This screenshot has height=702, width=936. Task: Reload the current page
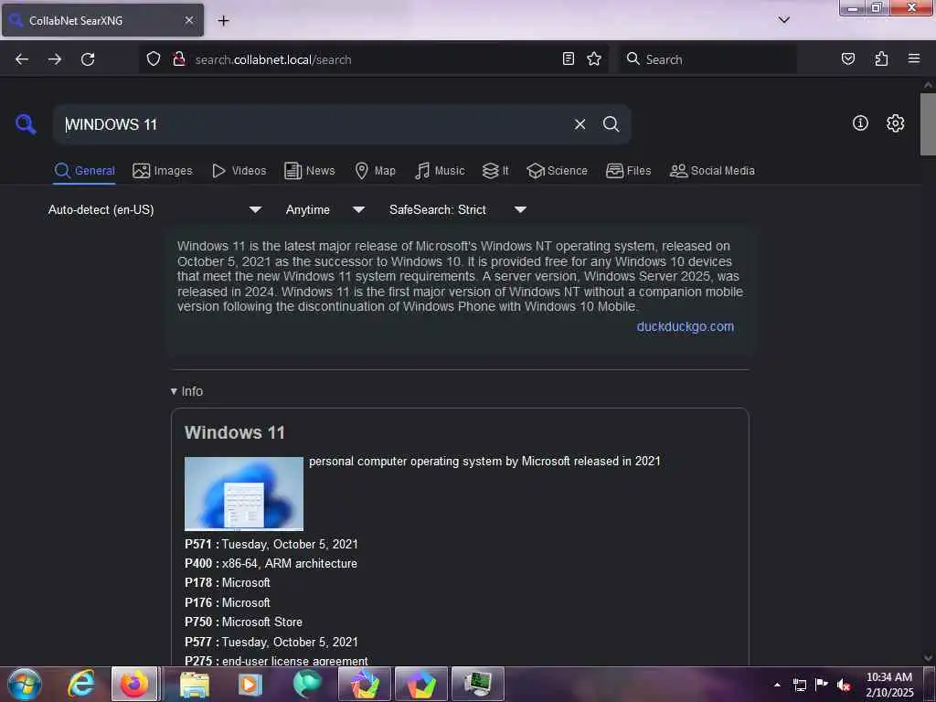click(x=88, y=59)
